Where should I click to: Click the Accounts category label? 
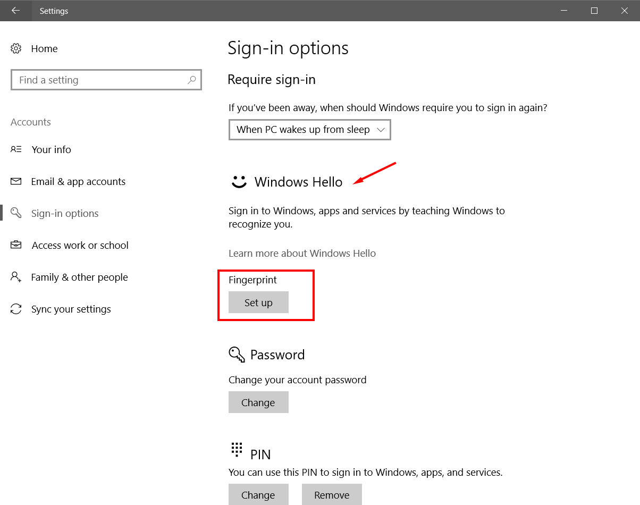pos(31,122)
